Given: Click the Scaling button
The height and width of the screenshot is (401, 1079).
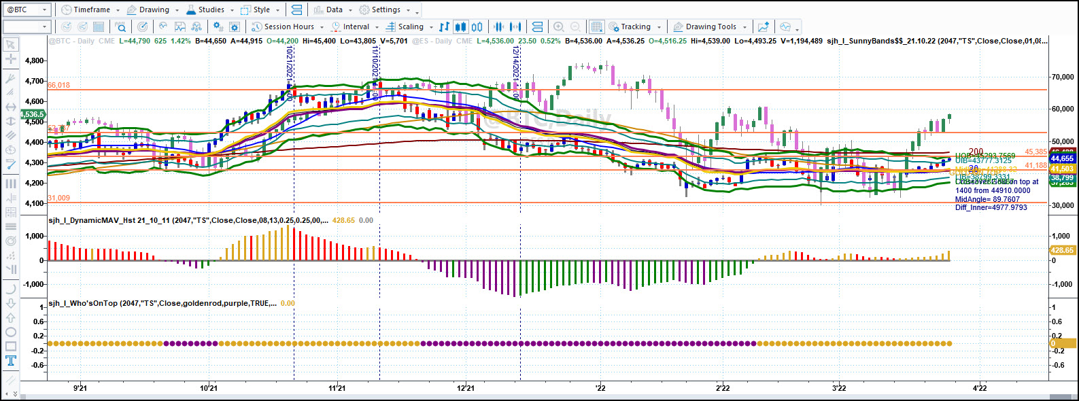Looking at the screenshot, I should (x=405, y=27).
